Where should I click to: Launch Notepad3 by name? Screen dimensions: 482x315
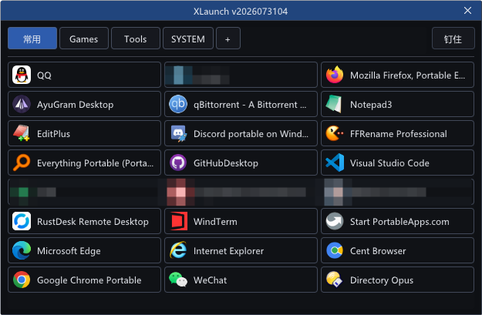(x=371, y=105)
